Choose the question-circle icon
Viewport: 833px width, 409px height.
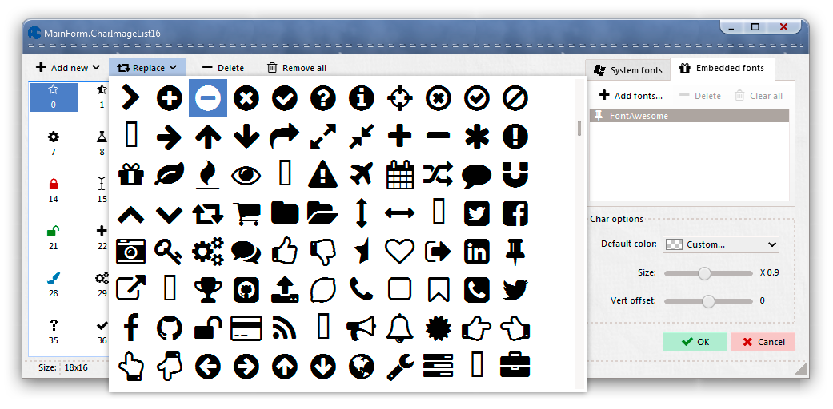point(323,98)
